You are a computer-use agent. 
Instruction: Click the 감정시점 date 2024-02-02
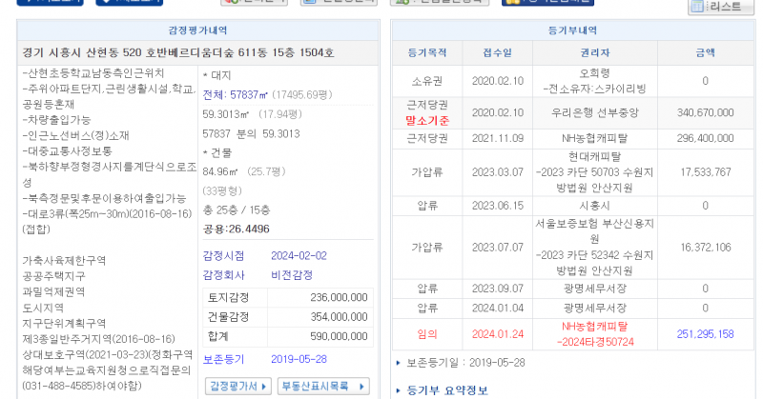(299, 255)
